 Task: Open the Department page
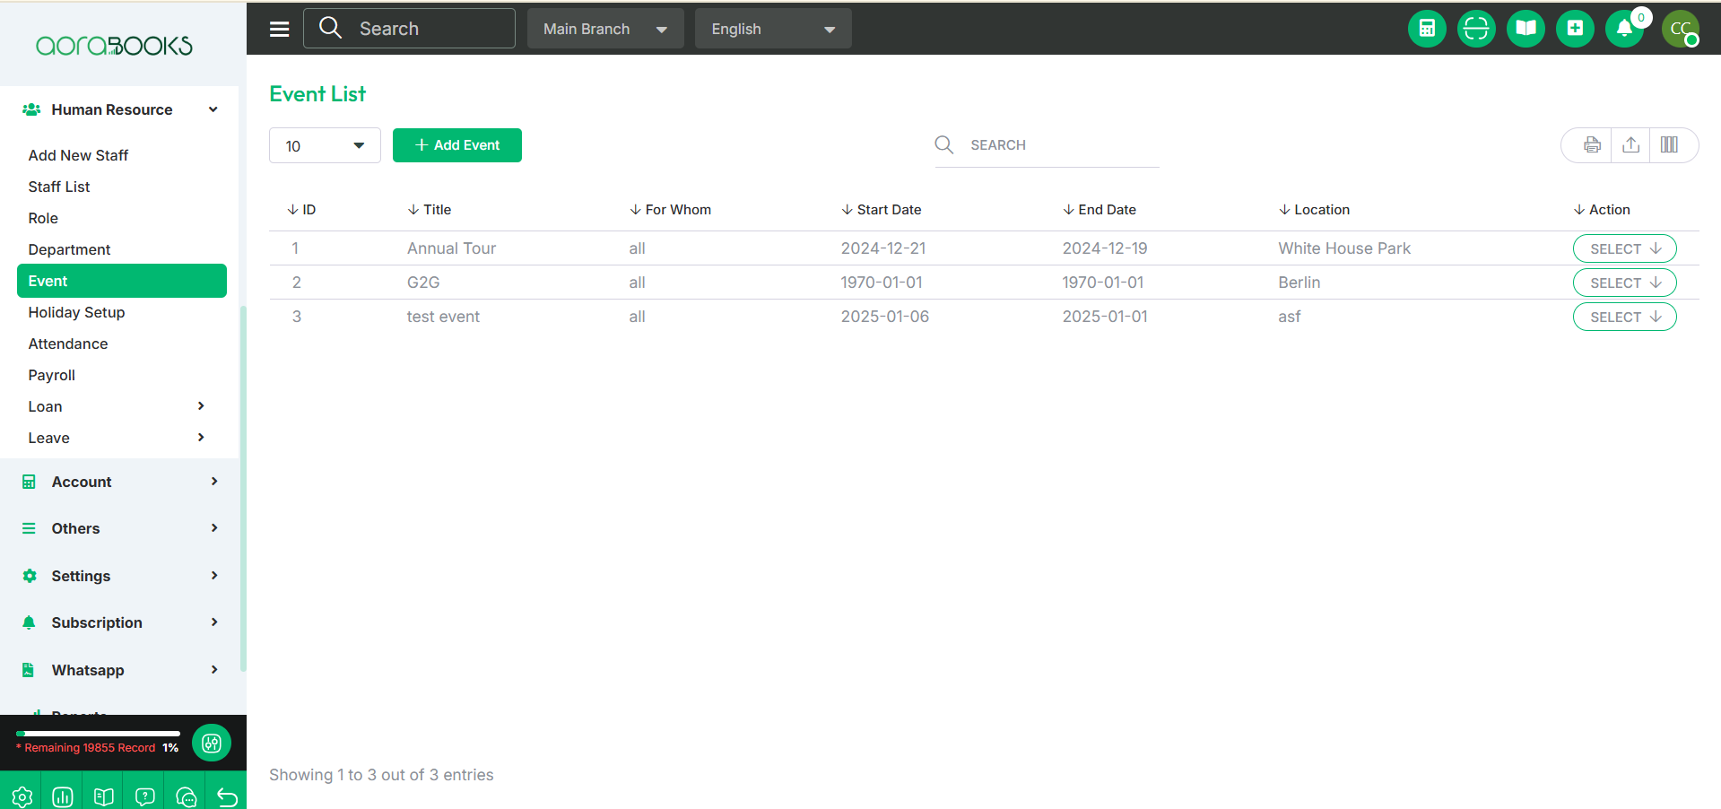[x=69, y=249]
